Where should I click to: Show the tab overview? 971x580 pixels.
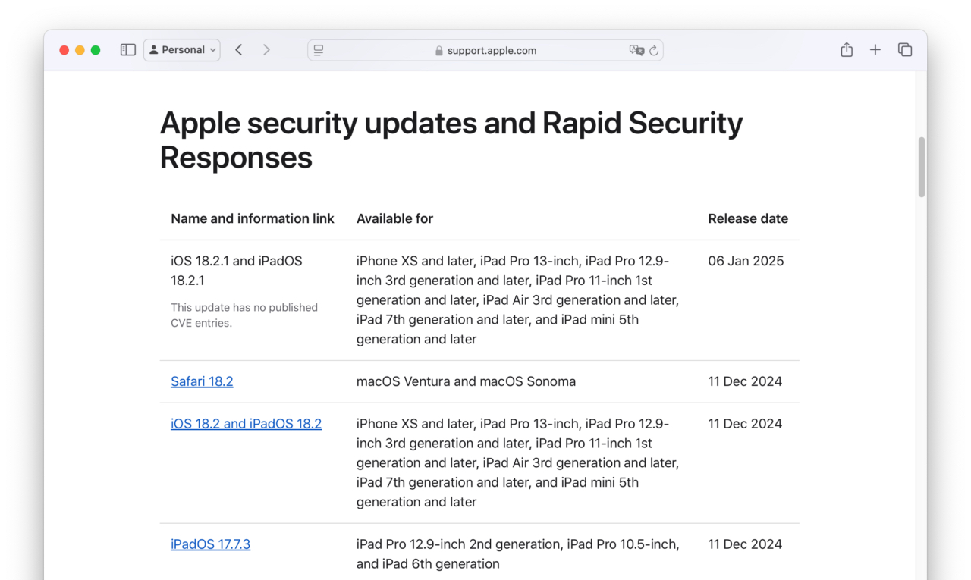click(905, 50)
